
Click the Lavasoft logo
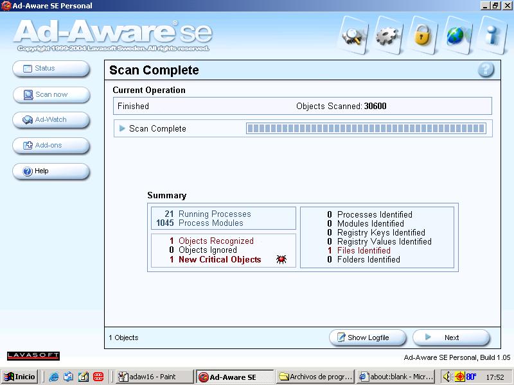pos(33,355)
